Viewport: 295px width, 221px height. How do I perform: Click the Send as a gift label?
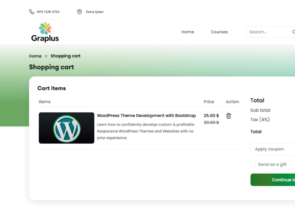pos(272,164)
